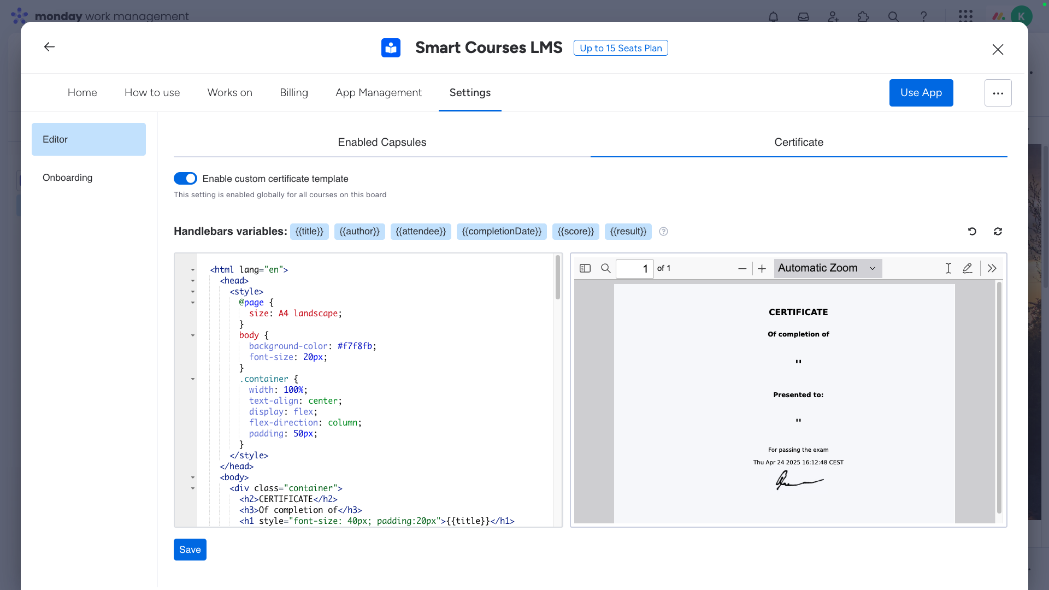This screenshot has width=1049, height=590.
Task: Collapse the body tag fold arrow
Action: [x=193, y=477]
